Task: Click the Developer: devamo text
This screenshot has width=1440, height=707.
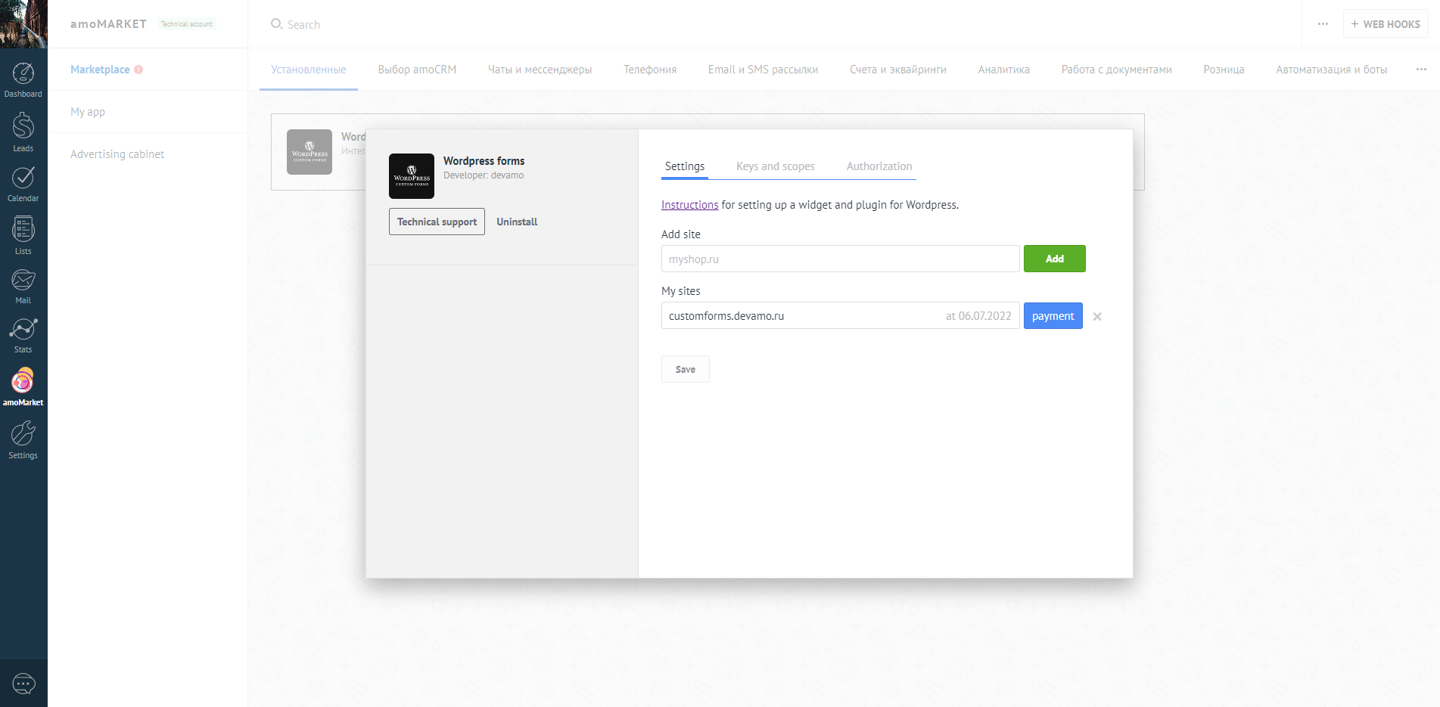Action: [x=484, y=175]
